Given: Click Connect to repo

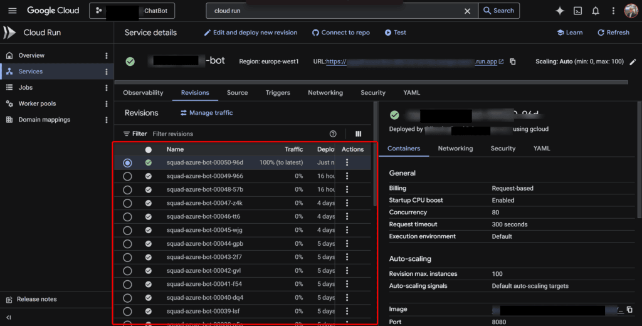Looking at the screenshot, I should (340, 33).
